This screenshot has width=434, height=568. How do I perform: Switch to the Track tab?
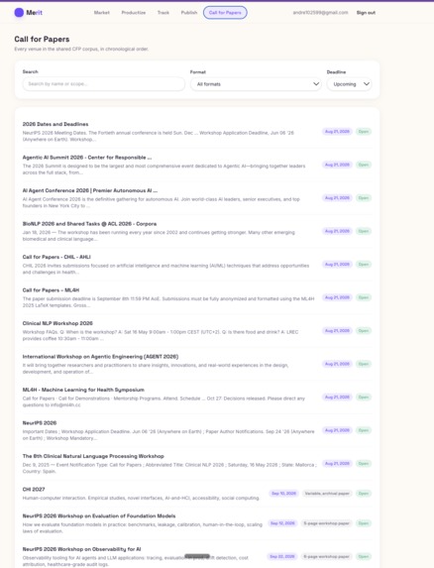click(163, 13)
